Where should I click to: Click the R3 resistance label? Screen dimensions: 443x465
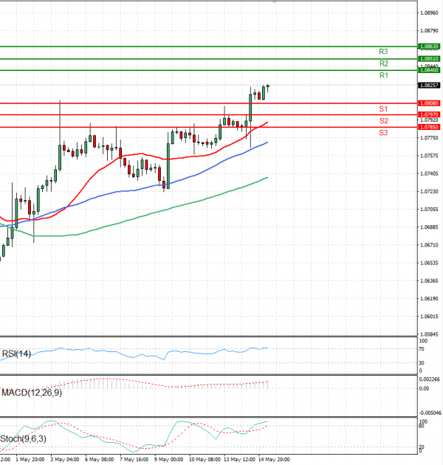point(383,52)
